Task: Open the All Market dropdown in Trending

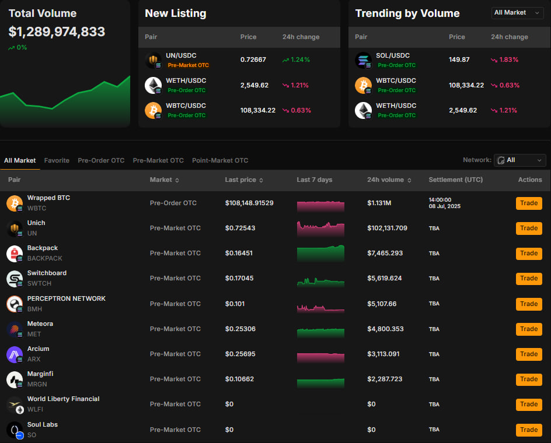Action: pos(517,13)
